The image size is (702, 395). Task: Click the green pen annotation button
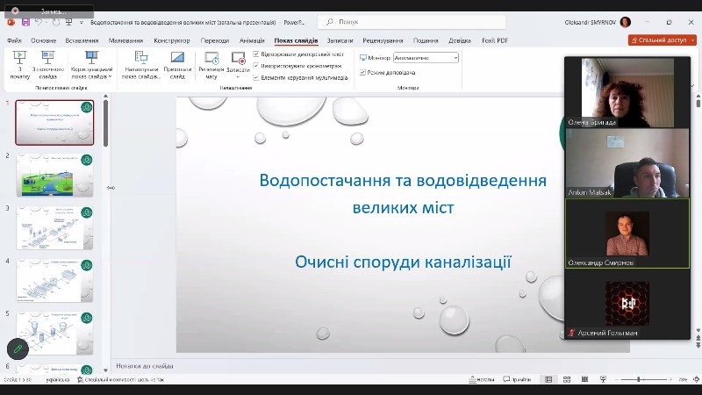[17, 349]
